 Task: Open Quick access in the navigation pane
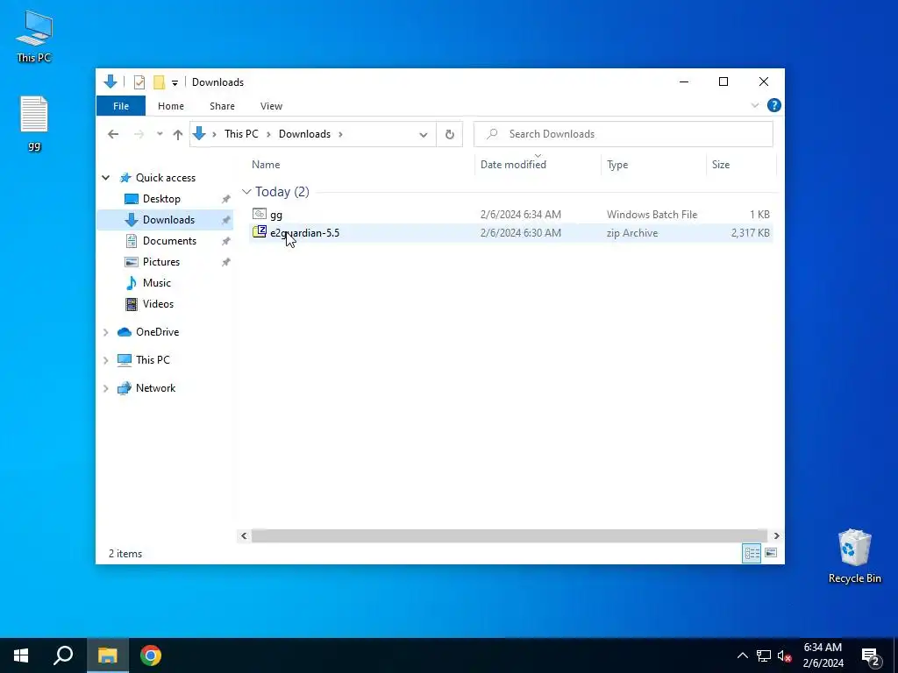point(165,178)
